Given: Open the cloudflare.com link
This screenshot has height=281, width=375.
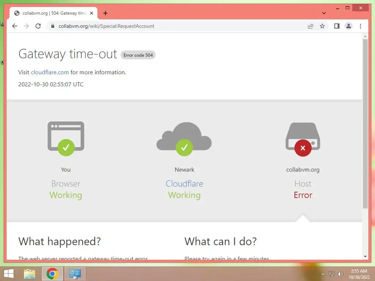Looking at the screenshot, I should pyautogui.click(x=50, y=72).
